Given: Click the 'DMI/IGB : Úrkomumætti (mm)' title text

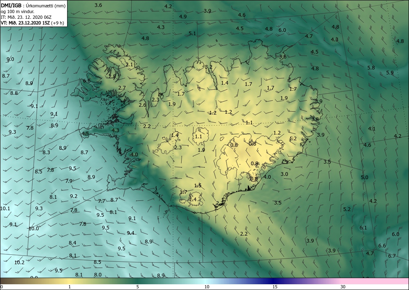Looking at the screenshot, I should (x=34, y=5).
